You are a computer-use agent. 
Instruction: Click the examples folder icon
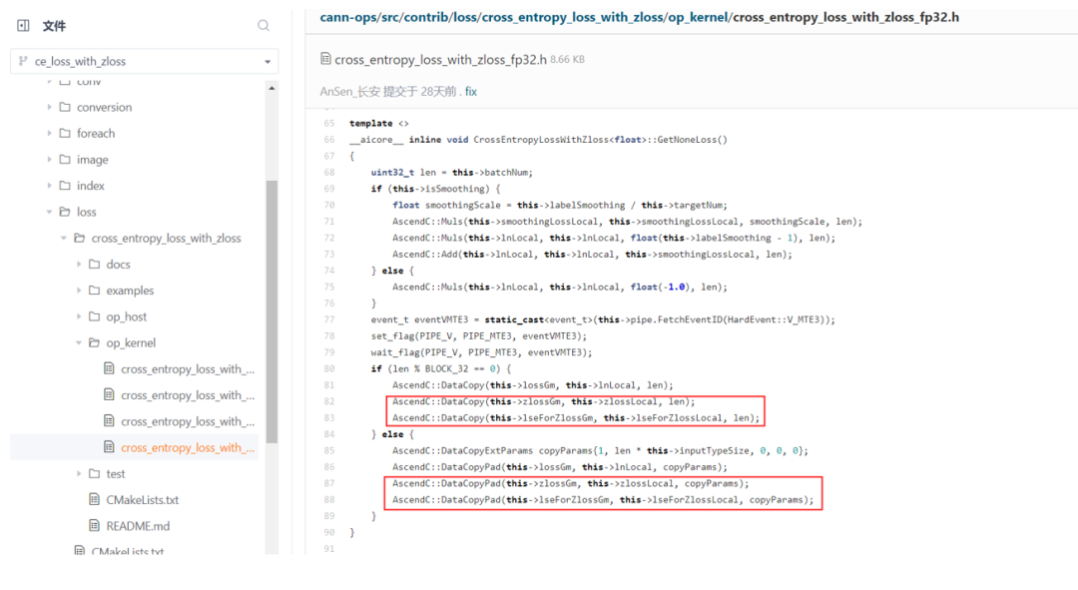(x=95, y=290)
